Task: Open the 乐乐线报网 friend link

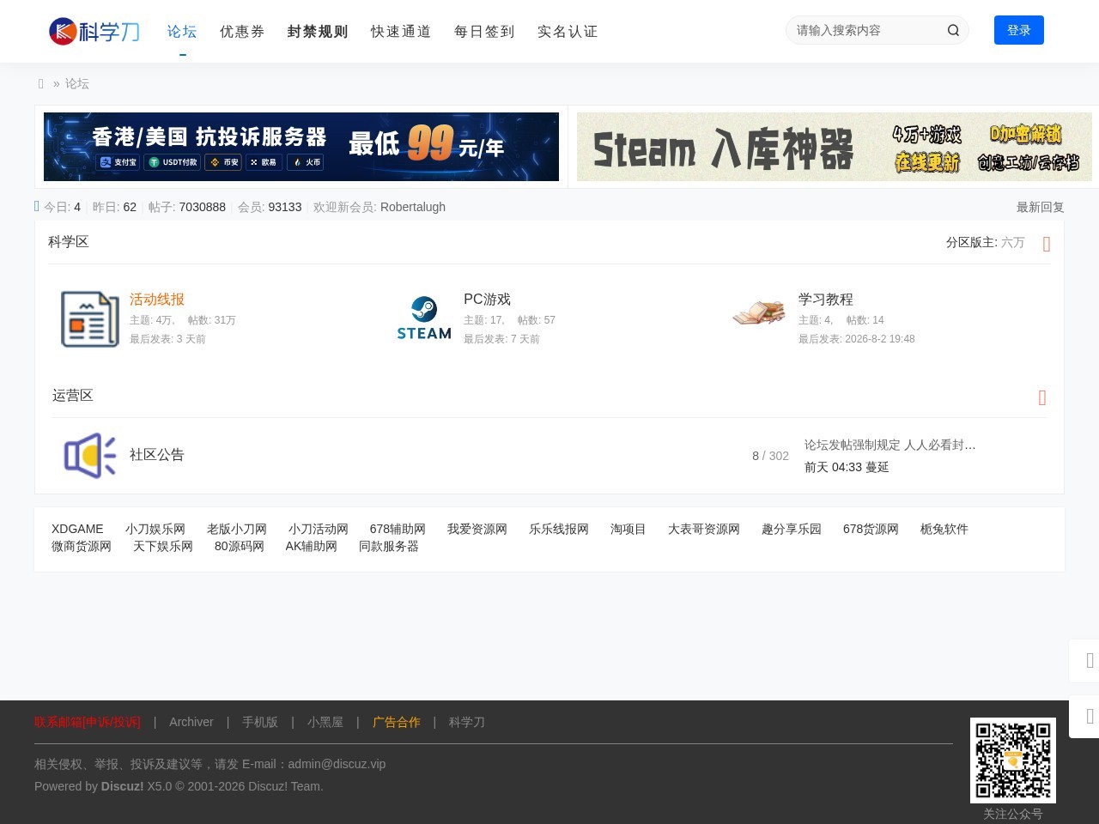Action: coord(559,529)
